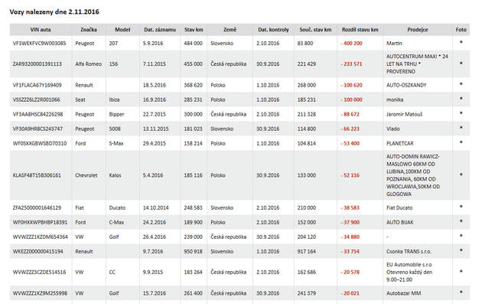This screenshot has height=304, width=482.
Task: Select the Prodejce column header
Action: pos(418,30)
